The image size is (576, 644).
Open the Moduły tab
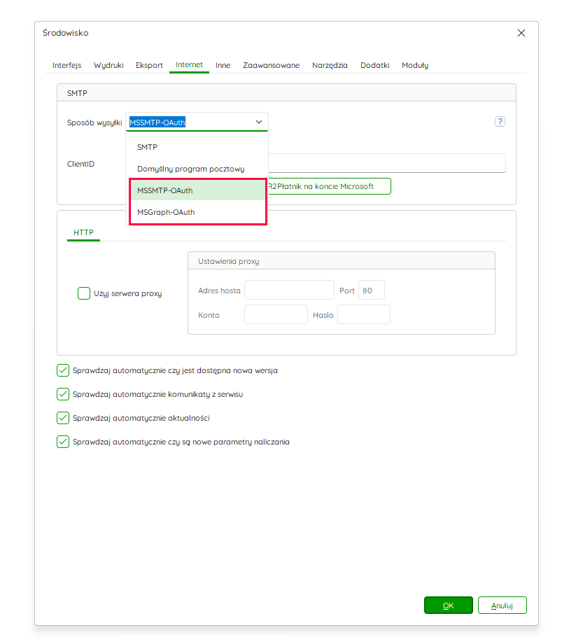pyautogui.click(x=415, y=65)
